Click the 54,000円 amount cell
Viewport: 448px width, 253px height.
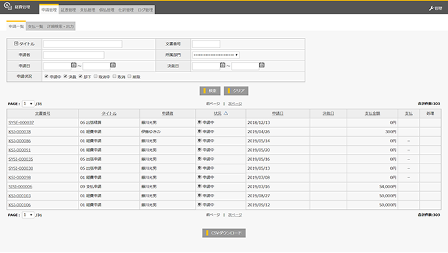pyautogui.click(x=372, y=186)
